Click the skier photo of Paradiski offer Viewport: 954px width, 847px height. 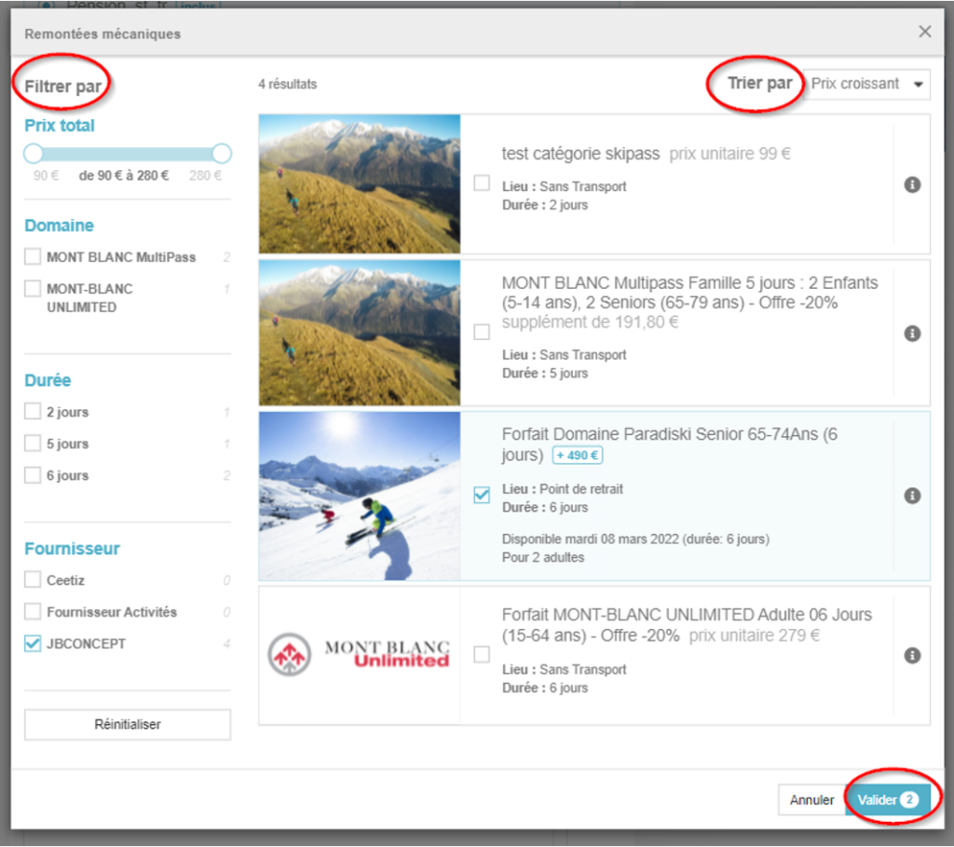tap(360, 496)
